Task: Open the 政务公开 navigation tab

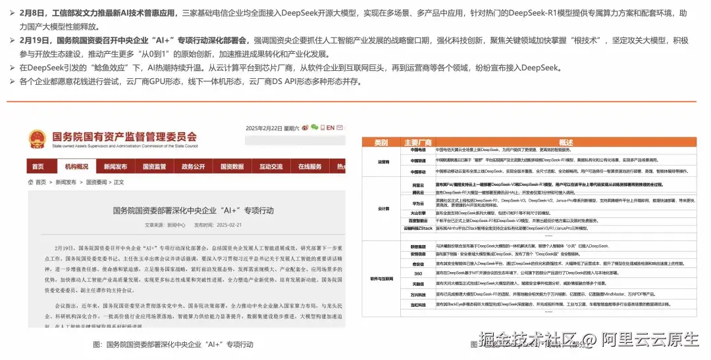Action: coord(193,166)
